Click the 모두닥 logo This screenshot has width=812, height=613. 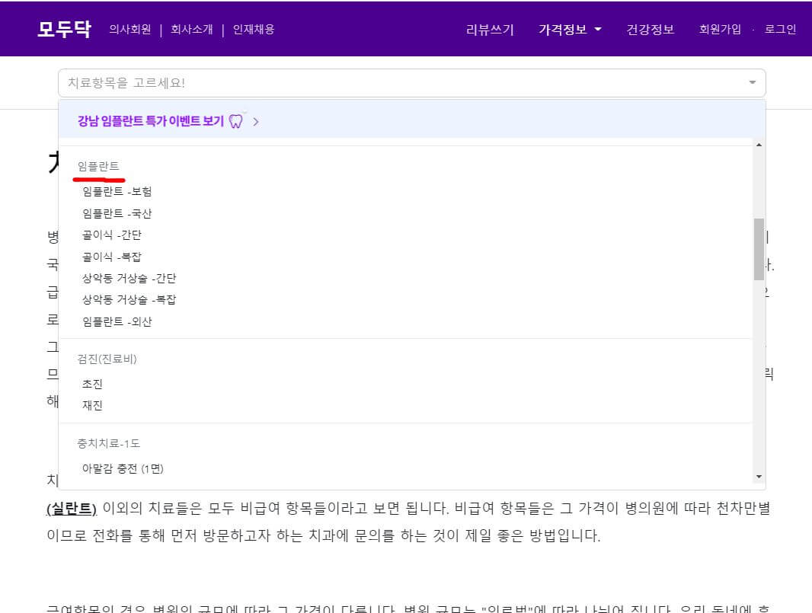tap(64, 28)
